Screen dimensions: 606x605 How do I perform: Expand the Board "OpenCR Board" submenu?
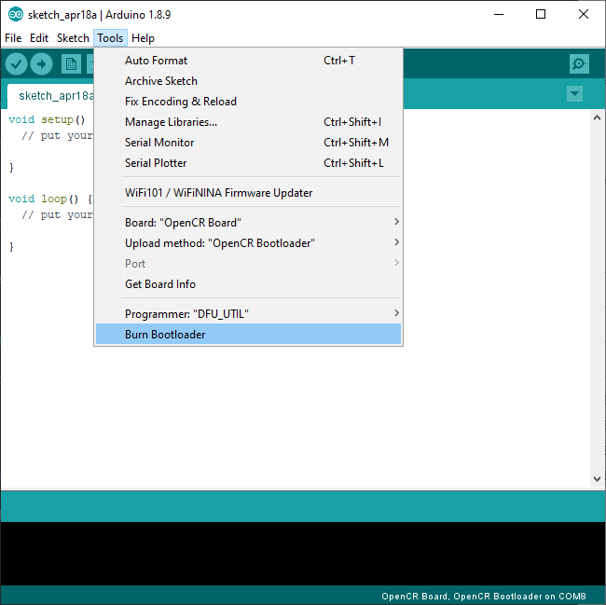pyautogui.click(x=248, y=223)
